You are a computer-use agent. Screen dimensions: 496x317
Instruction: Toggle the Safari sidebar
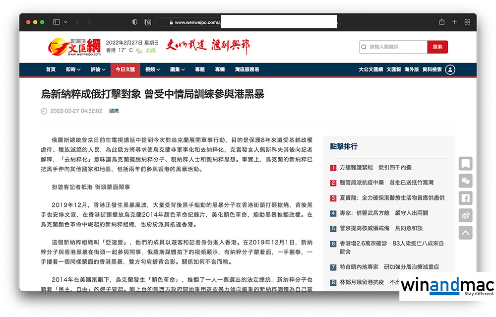[57, 22]
